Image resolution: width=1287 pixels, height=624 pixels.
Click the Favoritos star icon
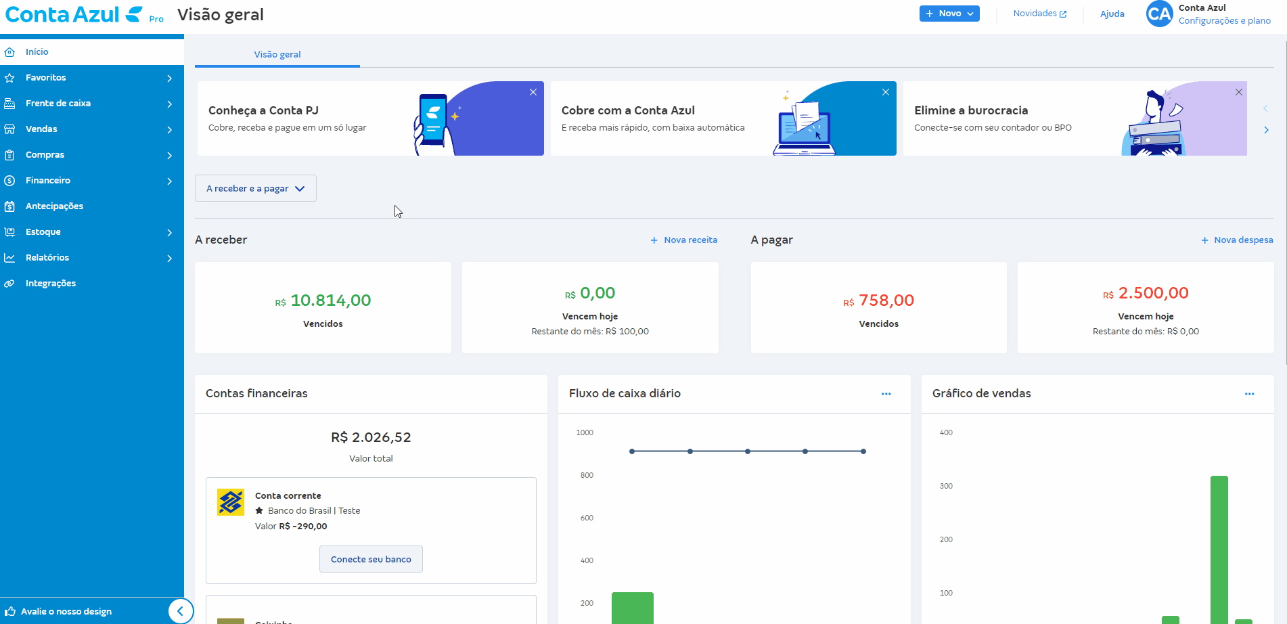9,78
